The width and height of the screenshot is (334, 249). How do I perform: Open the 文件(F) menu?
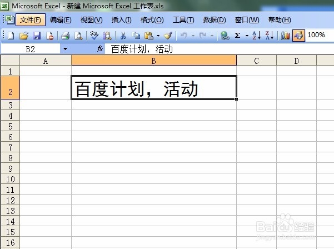(31, 20)
